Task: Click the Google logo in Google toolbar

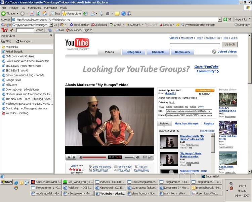Action: (x=6, y=25)
